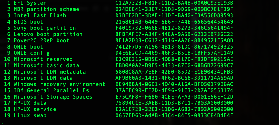Click the Linux swap entry

(x=30, y=115)
